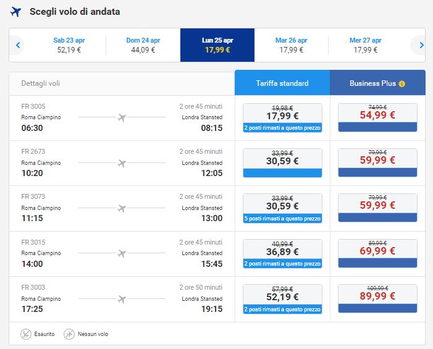
Task: Select 69,99 € Business Plus for FR 3015
Action: click(x=377, y=253)
